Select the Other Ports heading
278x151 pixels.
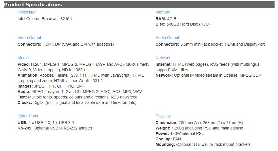point(28,116)
